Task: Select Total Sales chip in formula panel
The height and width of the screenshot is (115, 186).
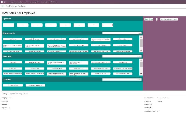Action: click(x=149, y=19)
